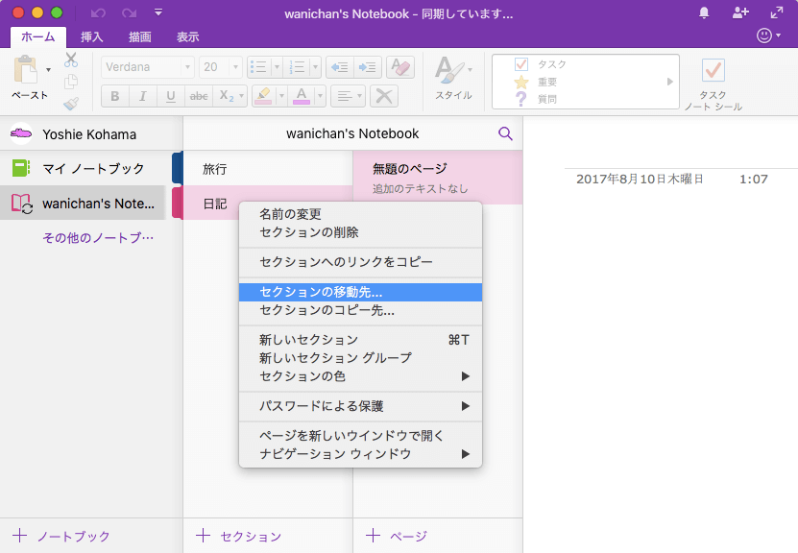Image resolution: width=798 pixels, height=553 pixels.
Task: Select the wanichan's Note... notebook
Action: (83, 203)
